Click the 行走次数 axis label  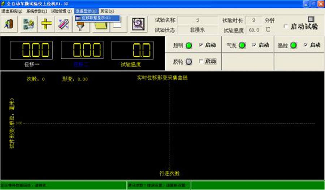coord(170,173)
